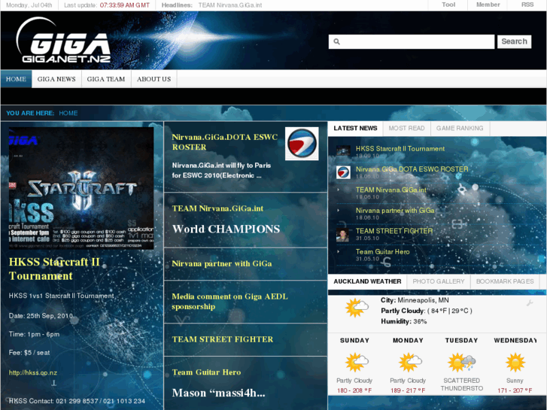547x410 pixels.
Task: Click thumbnail next to HKSS Starcraft II news item
Action: point(343,150)
